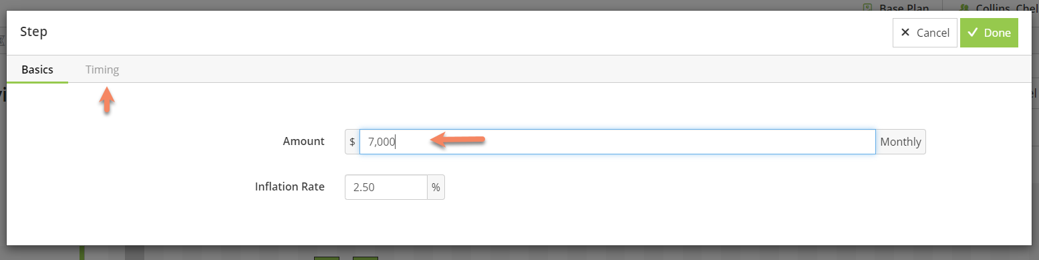The width and height of the screenshot is (1039, 260).
Task: Click the percent sign suffix of Inflation Rate
Action: point(436,187)
